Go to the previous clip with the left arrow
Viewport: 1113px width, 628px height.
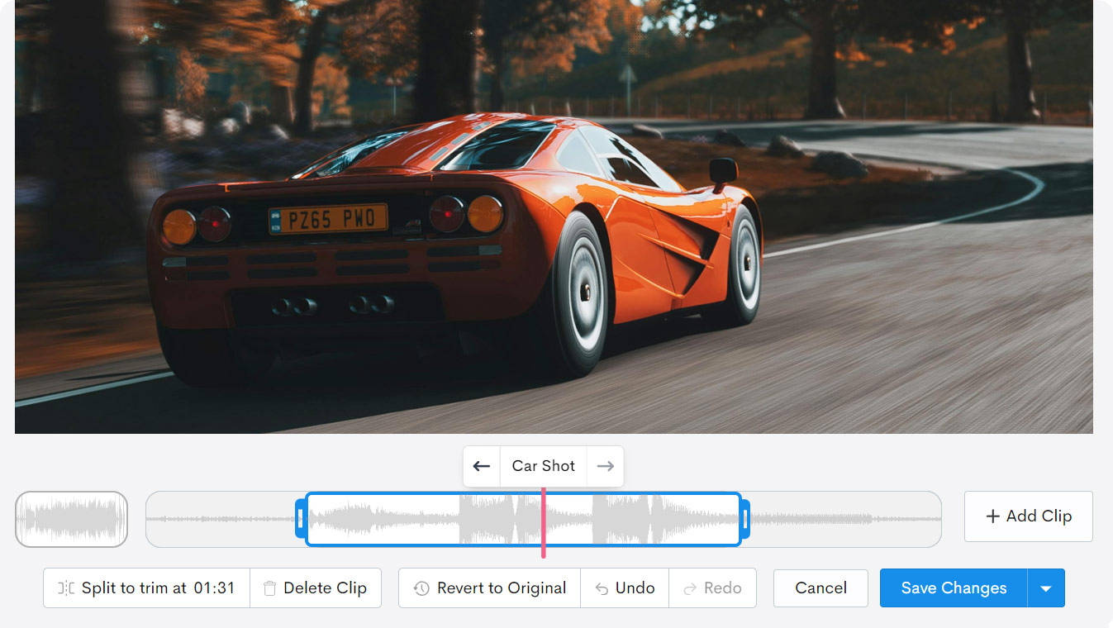[x=481, y=466]
